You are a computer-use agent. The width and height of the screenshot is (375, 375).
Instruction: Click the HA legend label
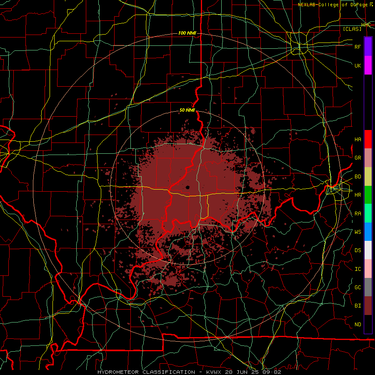(357, 139)
